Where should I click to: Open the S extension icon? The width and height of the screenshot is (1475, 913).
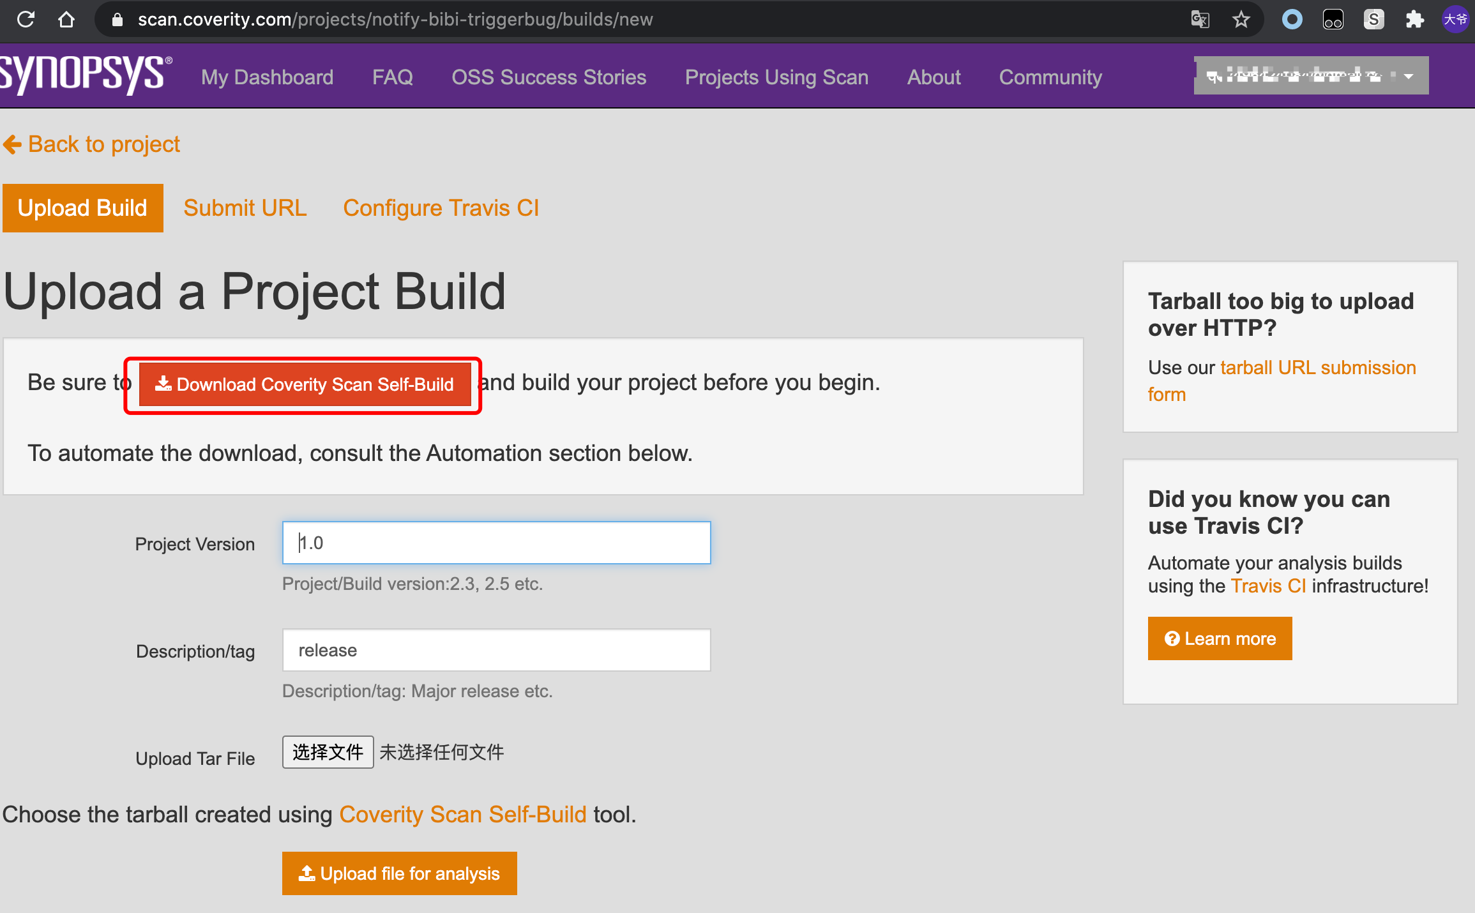(1373, 19)
